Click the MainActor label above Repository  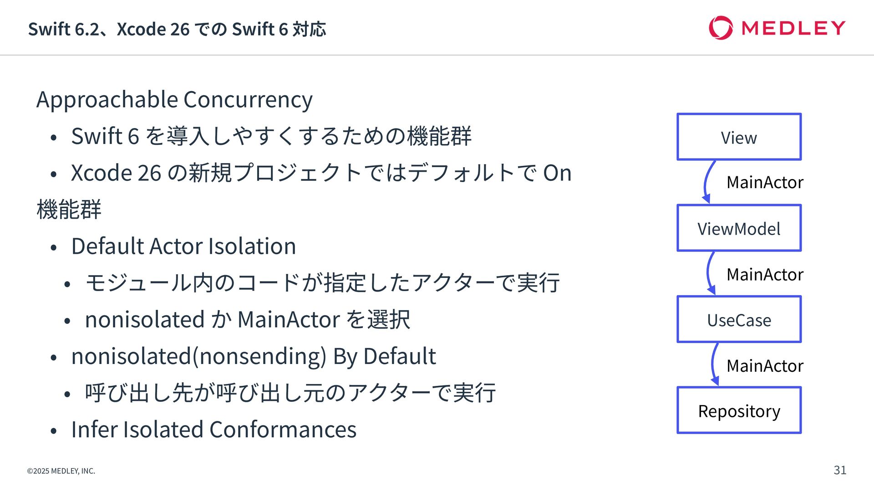point(765,365)
